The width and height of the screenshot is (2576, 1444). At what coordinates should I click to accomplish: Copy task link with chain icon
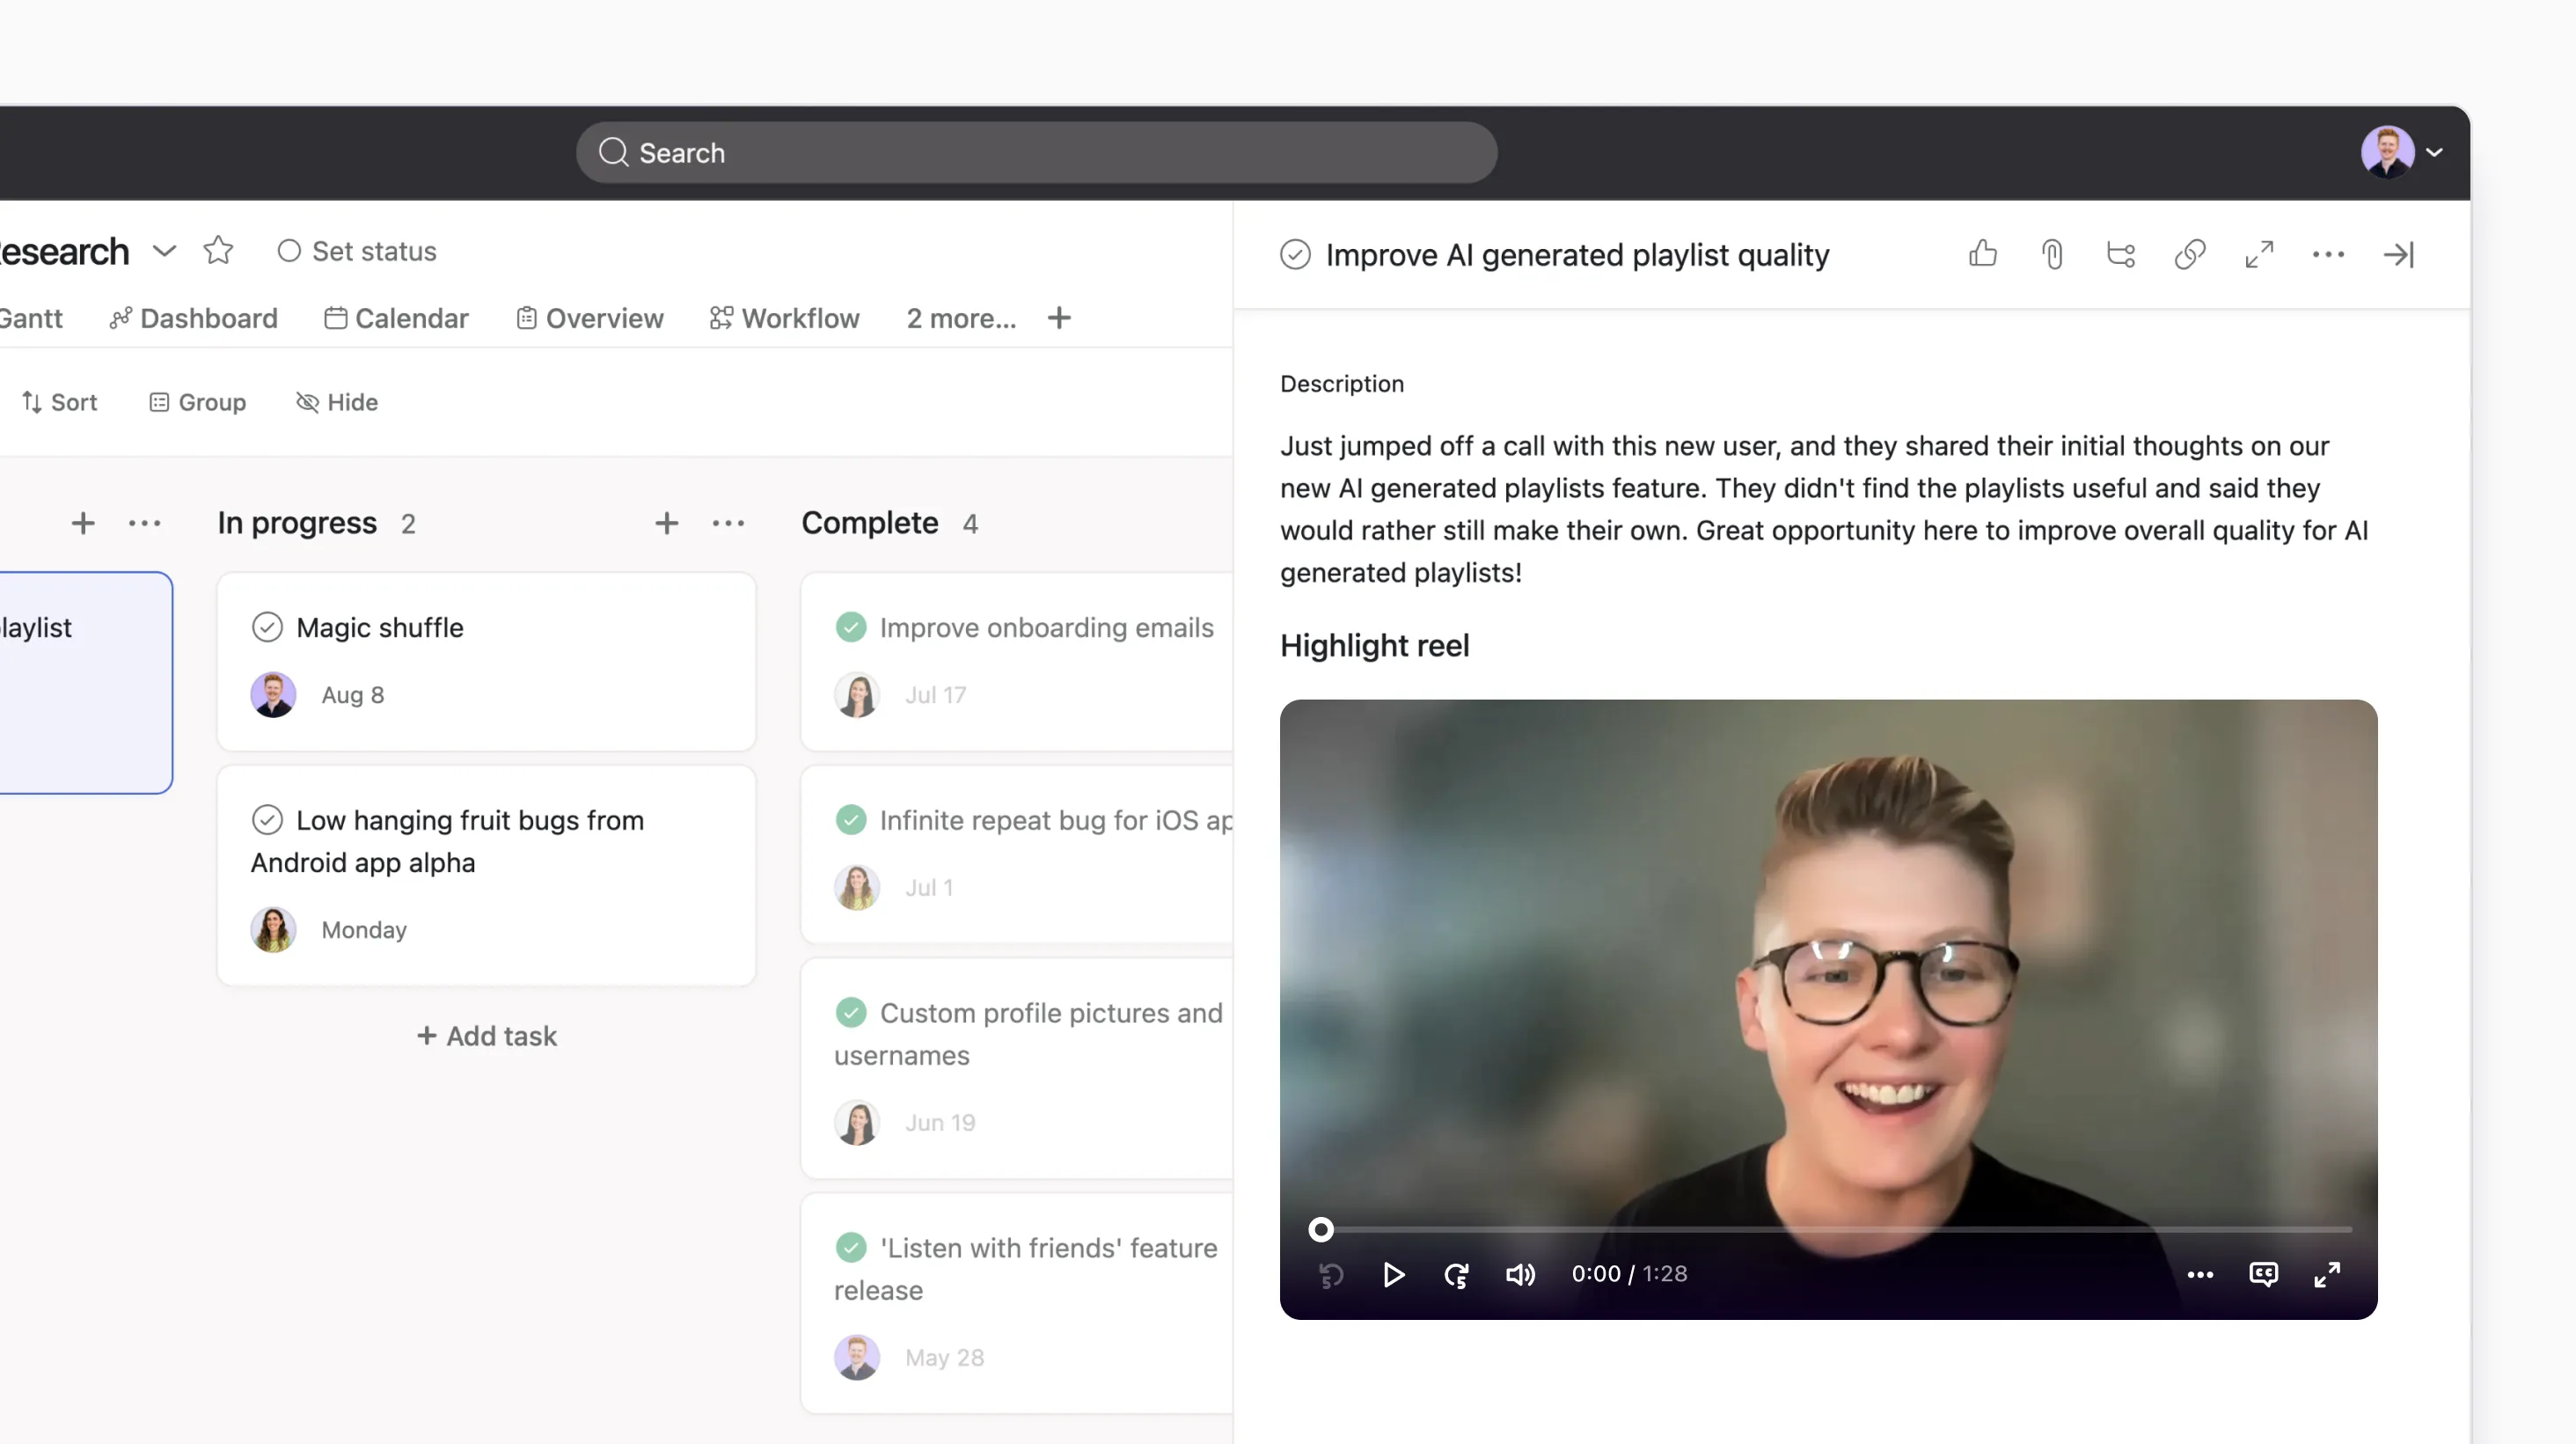2190,254
